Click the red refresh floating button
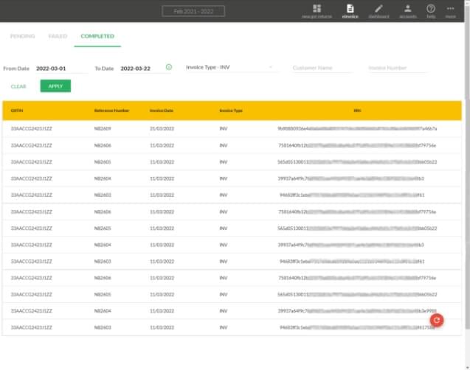Screen dimensions: 470x370 (x=436, y=320)
